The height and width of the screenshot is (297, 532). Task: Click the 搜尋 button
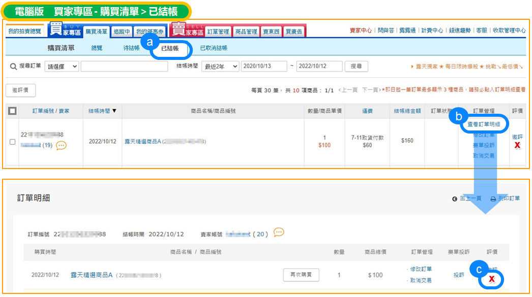[x=356, y=67]
